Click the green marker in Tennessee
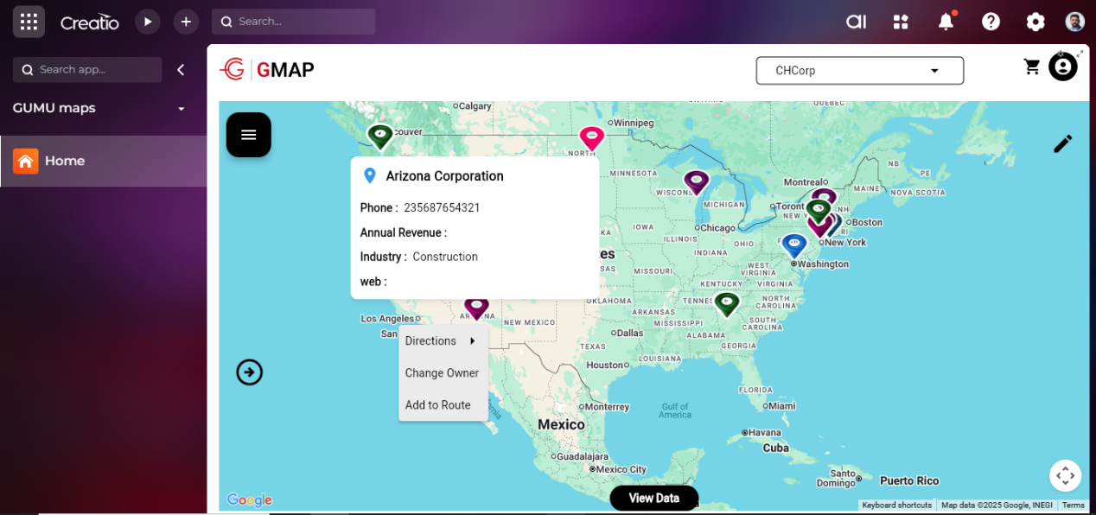The width and height of the screenshot is (1096, 515). (x=727, y=304)
